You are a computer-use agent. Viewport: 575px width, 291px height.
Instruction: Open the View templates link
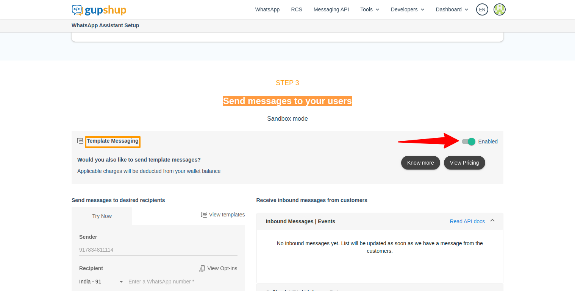click(x=227, y=215)
